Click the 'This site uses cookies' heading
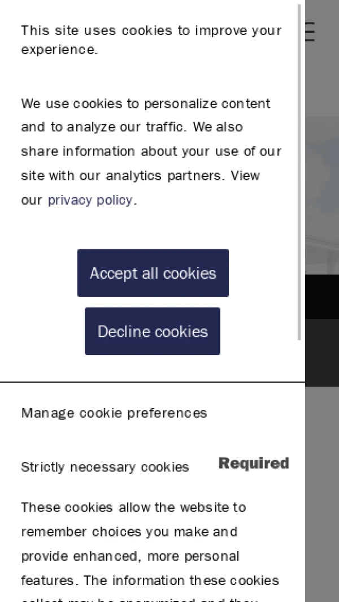The image size is (339, 602). pos(151,31)
